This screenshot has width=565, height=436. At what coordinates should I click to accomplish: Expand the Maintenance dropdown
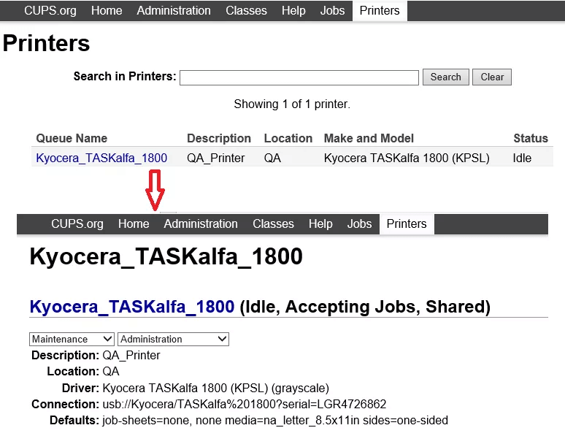(72, 339)
